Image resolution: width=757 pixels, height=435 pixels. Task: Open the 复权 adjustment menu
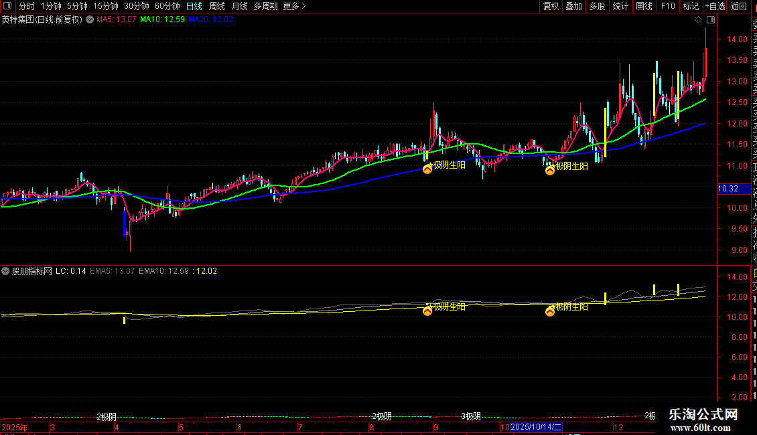click(551, 6)
